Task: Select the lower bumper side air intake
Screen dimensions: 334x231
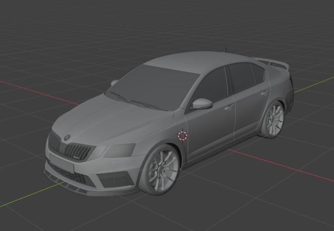Action: coord(115,179)
